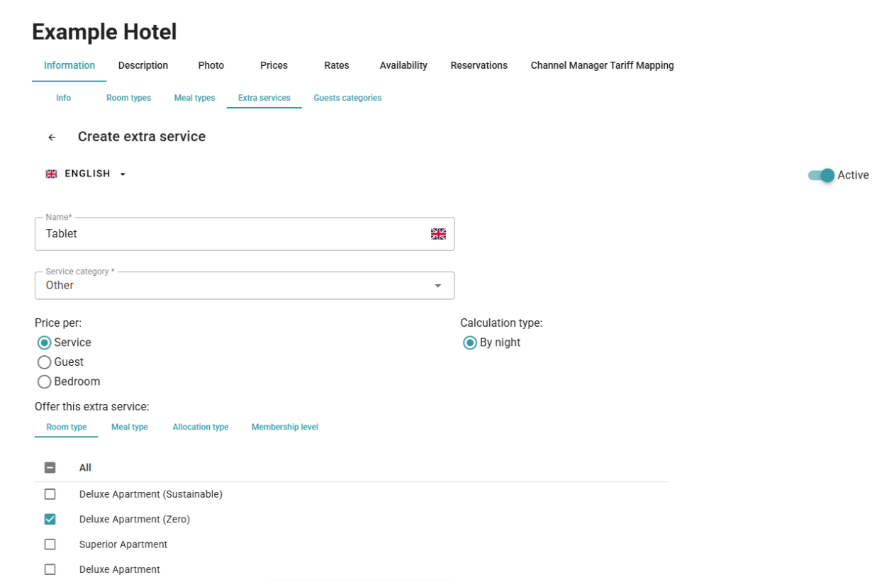Check Deluxe Apartment (Sustainable) checkbox
Screen dimensions: 894x582
(50, 494)
